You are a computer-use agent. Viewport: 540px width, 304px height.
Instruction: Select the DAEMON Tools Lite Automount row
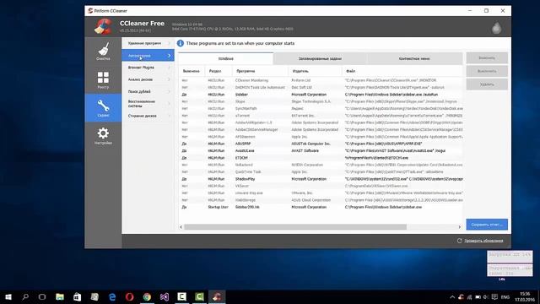coord(321,88)
